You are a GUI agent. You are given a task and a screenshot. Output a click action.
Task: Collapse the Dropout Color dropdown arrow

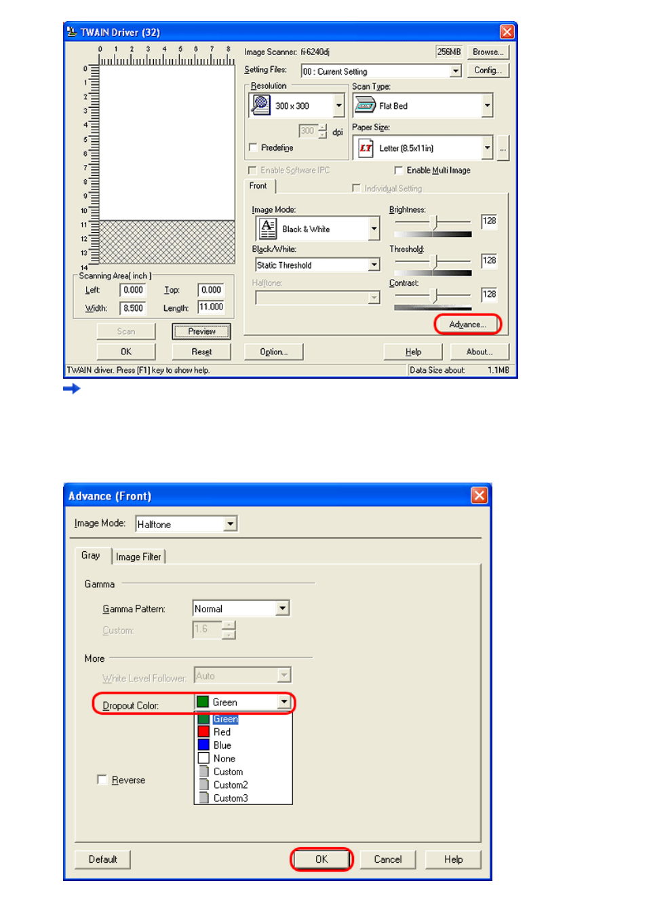pos(284,702)
